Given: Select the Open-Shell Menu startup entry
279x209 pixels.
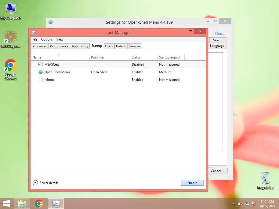Looking at the screenshot, I should [x=118, y=72].
